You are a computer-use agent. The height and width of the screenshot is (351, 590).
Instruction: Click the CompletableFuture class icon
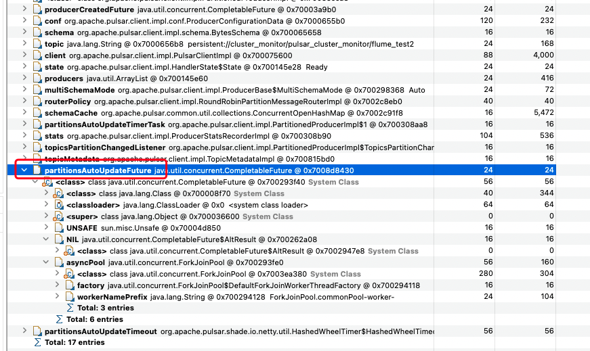(48, 183)
